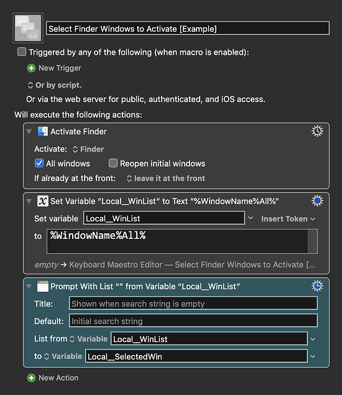Click the New Trigger button label
Viewport: 342px width, 395px height.
coord(60,68)
